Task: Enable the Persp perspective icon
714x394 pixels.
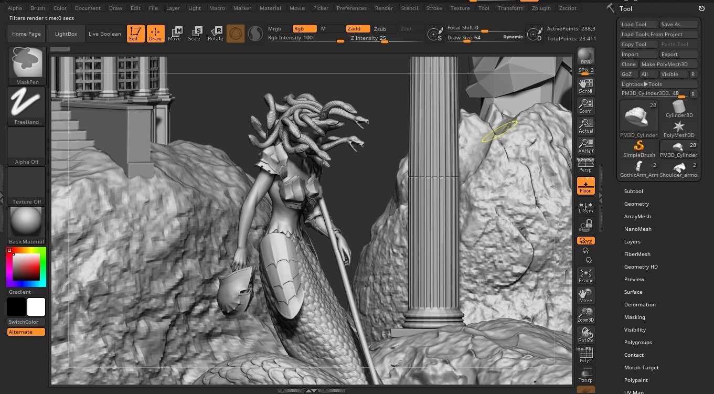Action: [585, 165]
